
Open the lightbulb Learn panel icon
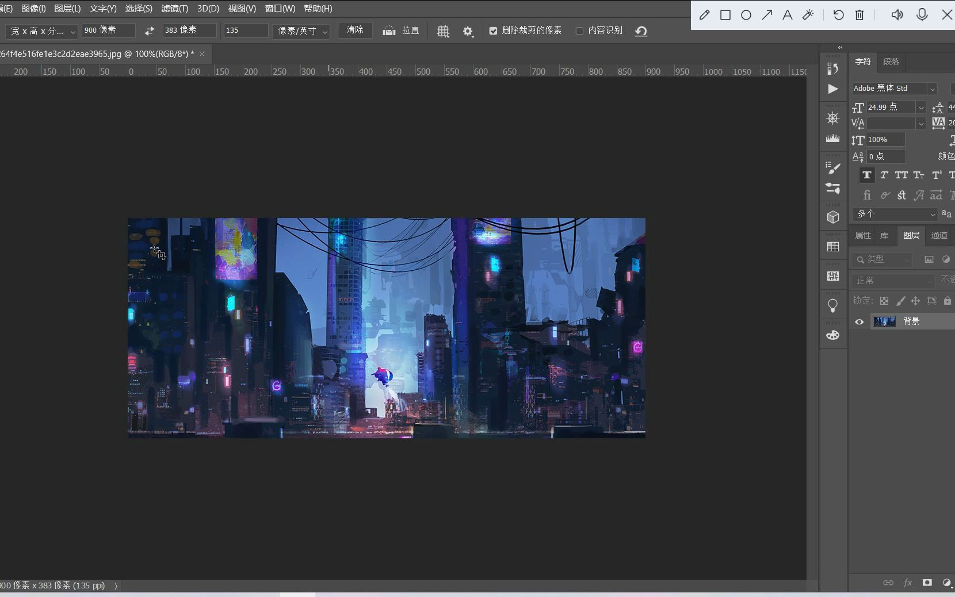point(832,305)
